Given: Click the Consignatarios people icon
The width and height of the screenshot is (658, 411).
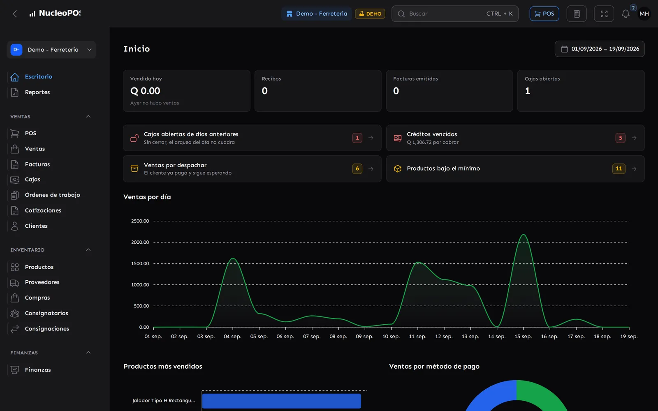Looking at the screenshot, I should tap(15, 313).
